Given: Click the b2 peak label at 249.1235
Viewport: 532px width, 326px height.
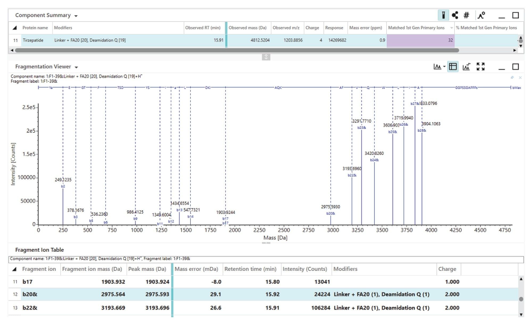Looking at the screenshot, I should (63, 186).
